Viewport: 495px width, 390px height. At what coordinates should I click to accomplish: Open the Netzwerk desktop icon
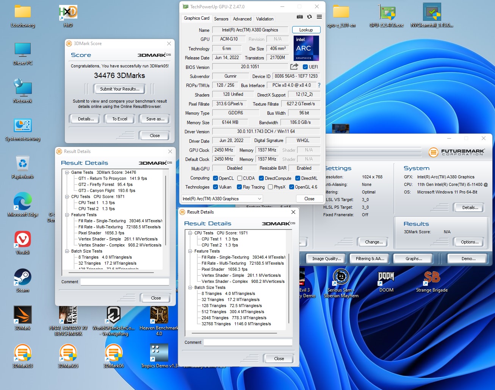[23, 91]
